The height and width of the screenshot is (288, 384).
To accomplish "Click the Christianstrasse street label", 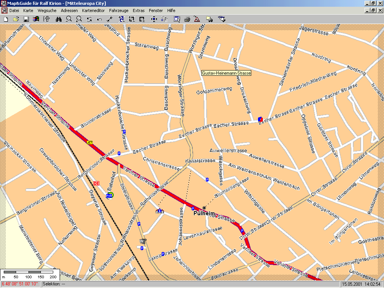I will tap(161, 163).
